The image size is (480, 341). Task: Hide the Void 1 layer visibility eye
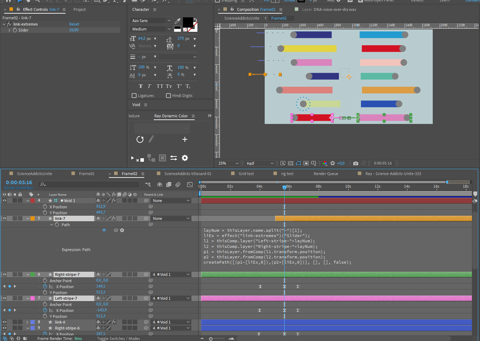(5, 200)
